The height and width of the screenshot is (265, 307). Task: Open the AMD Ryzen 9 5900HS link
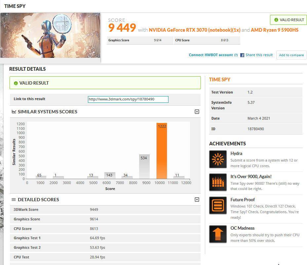click(x=274, y=30)
